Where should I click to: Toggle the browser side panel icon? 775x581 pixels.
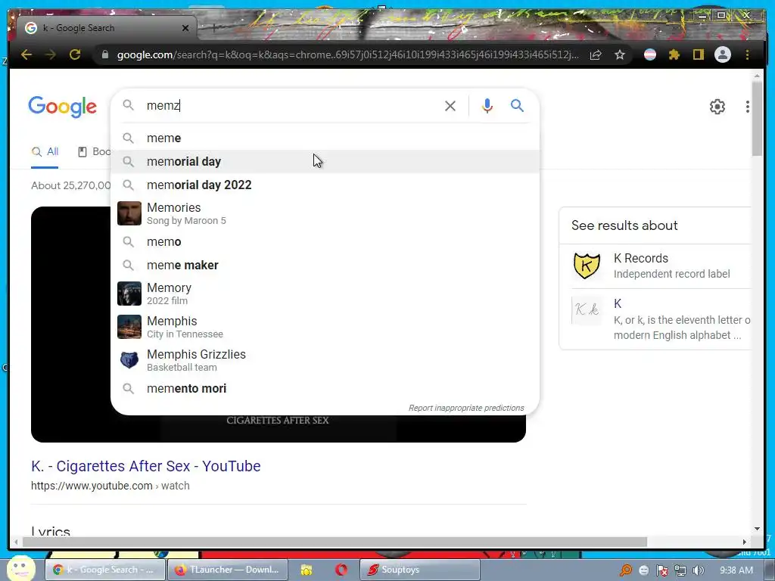pos(698,54)
